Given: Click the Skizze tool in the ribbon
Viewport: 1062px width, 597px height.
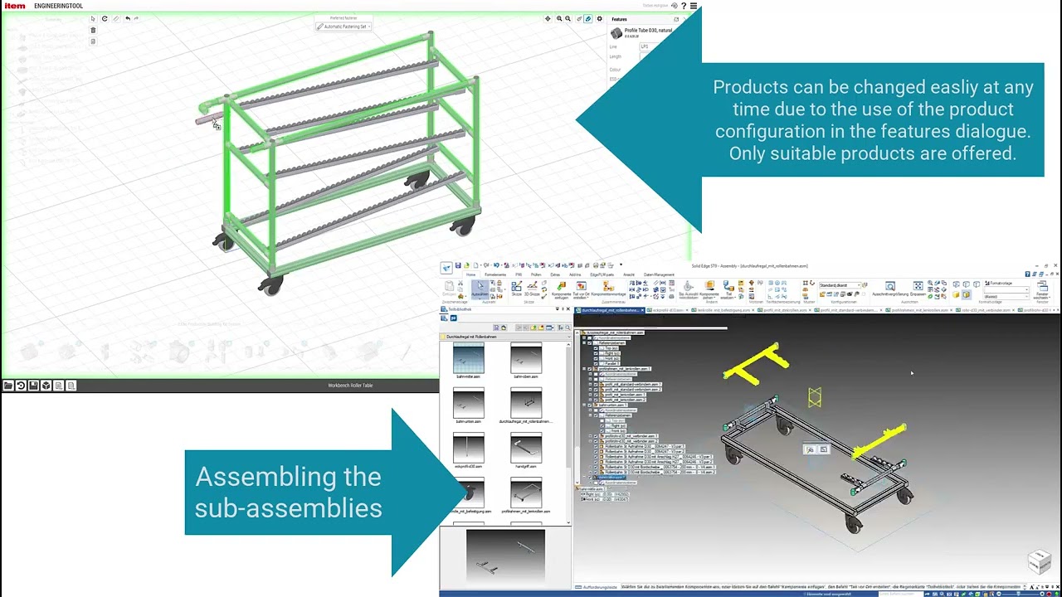Looking at the screenshot, I should 516,289.
